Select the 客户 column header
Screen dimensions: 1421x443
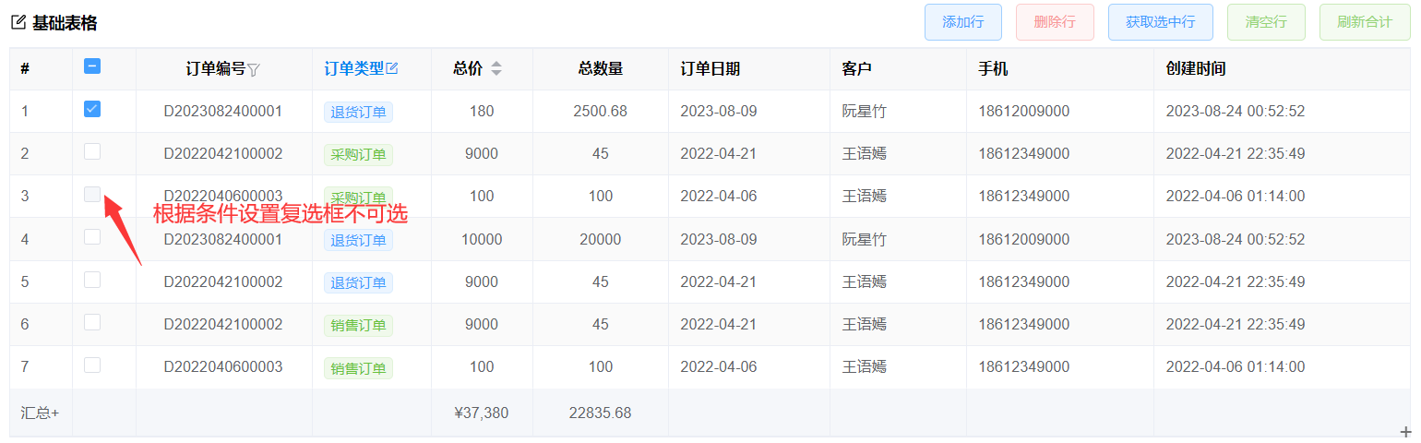tap(857, 68)
